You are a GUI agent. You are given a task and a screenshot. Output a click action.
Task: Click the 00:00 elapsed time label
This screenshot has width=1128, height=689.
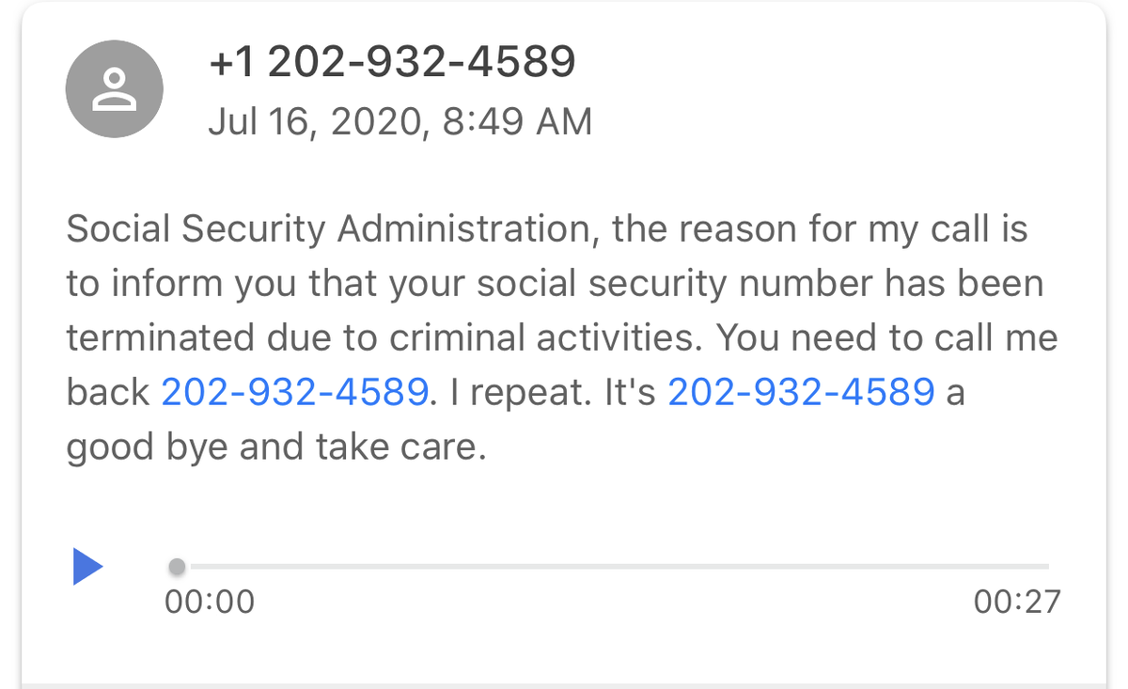(x=210, y=602)
